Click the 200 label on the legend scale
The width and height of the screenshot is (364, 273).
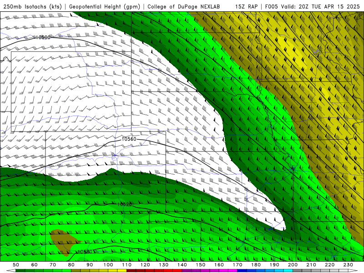293,265
